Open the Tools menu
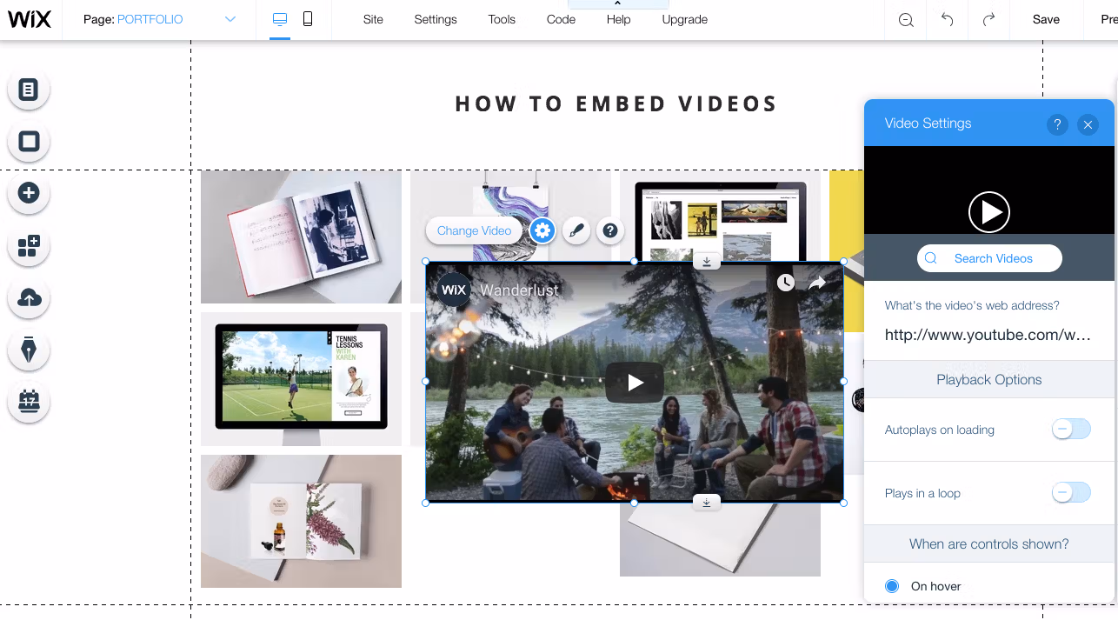The image size is (1118, 620). (502, 19)
